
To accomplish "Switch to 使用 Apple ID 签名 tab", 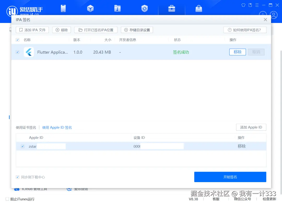I will pyautogui.click(x=57, y=128).
